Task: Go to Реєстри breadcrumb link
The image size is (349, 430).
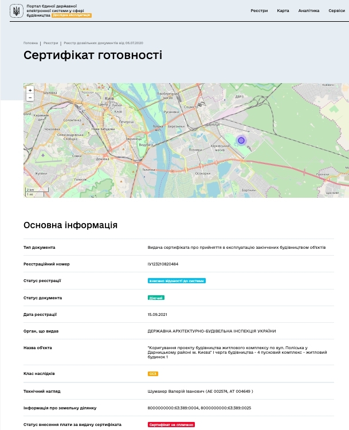Action: click(x=51, y=43)
